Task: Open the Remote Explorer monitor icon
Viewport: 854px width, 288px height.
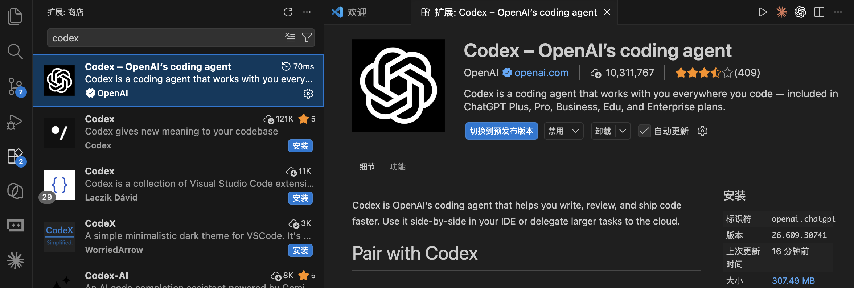Action: pos(15,225)
